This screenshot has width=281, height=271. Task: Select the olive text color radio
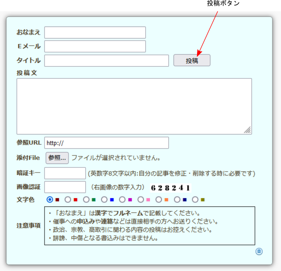tap(195, 200)
